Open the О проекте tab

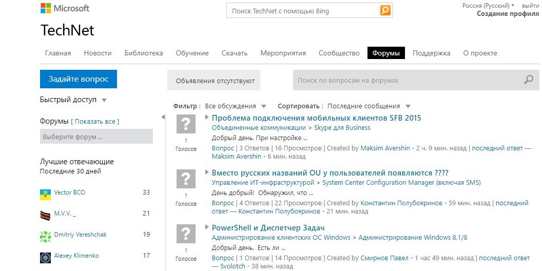(x=480, y=53)
